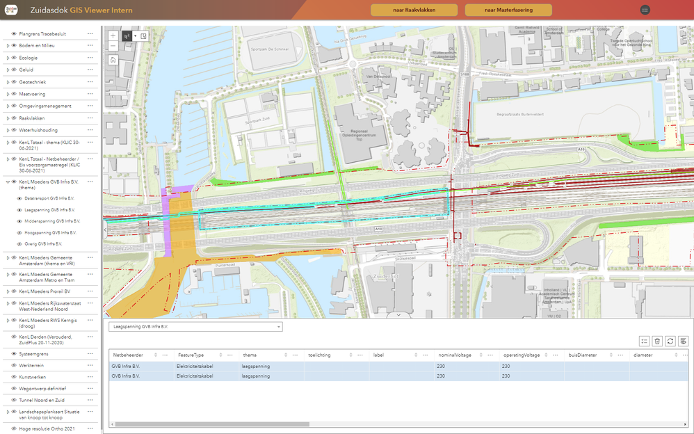Screen dimensions: 694x434
Task: Toggle visibility of Datatransport GVB Infra
Action: pyautogui.click(x=19, y=198)
